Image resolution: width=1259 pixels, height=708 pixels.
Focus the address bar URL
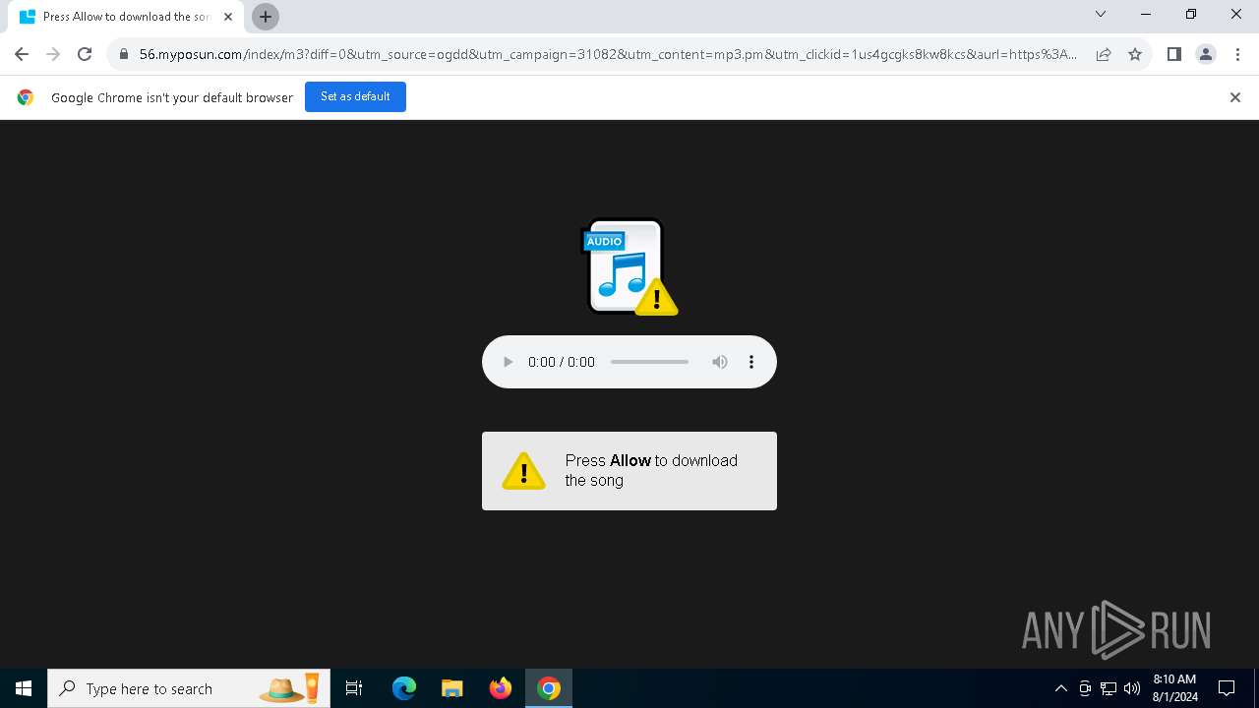coord(608,54)
